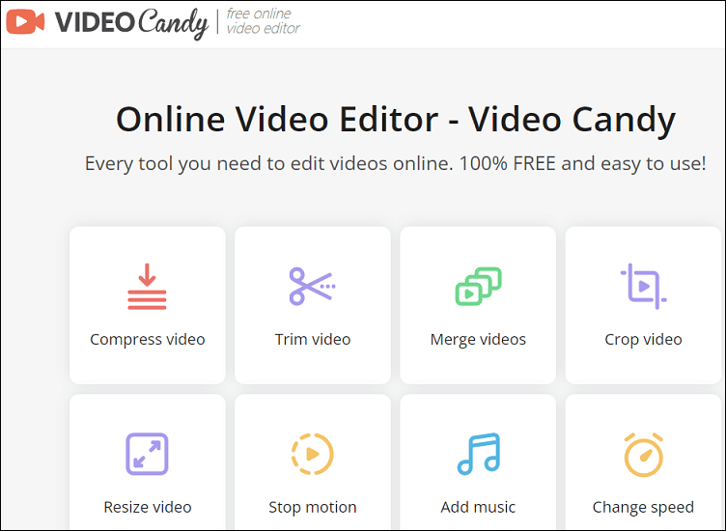This screenshot has height=531, width=726.
Task: Open the Compress video label
Action: [x=148, y=339]
